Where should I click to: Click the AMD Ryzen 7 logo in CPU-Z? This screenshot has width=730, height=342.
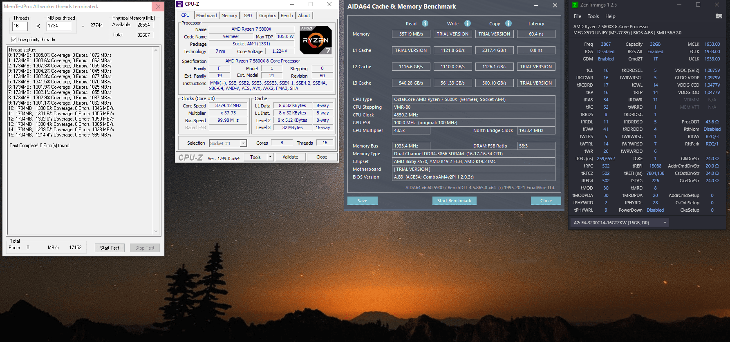[316, 40]
